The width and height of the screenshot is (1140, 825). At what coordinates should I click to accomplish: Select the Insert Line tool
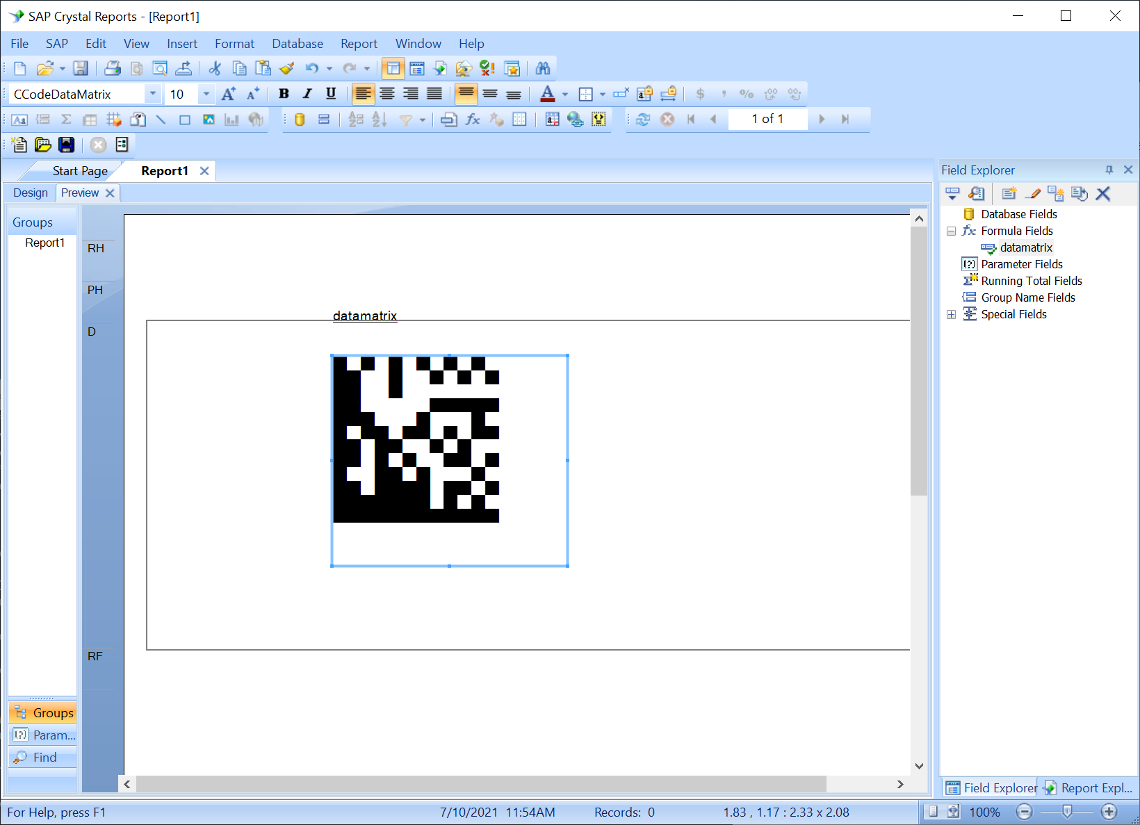tap(161, 120)
